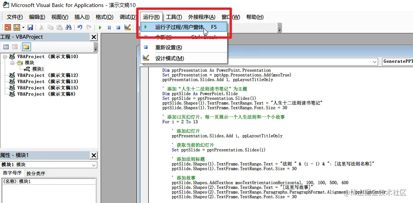Select VBAProject (演示文稿8) in the project tree
This screenshot has height=203, width=413.
pyautogui.click(x=46, y=94)
